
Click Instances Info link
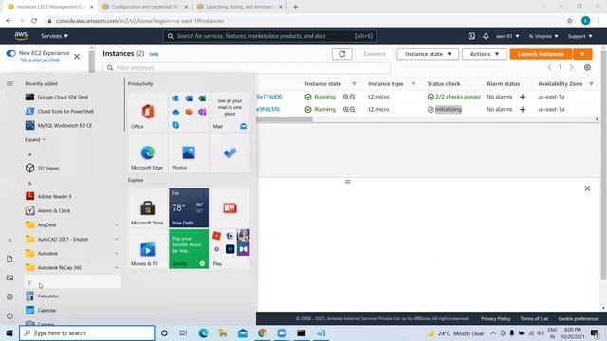tap(154, 54)
